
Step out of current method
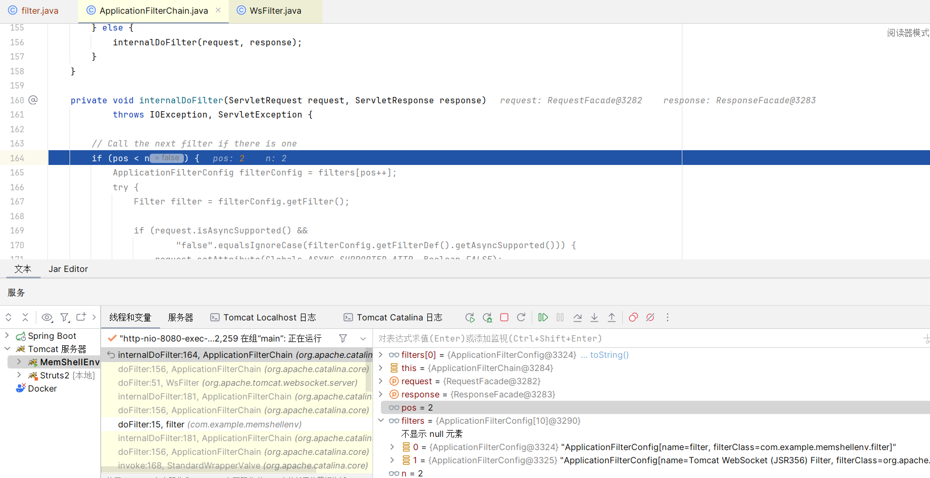point(612,317)
